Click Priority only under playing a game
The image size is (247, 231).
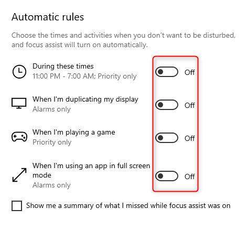tap(52, 142)
